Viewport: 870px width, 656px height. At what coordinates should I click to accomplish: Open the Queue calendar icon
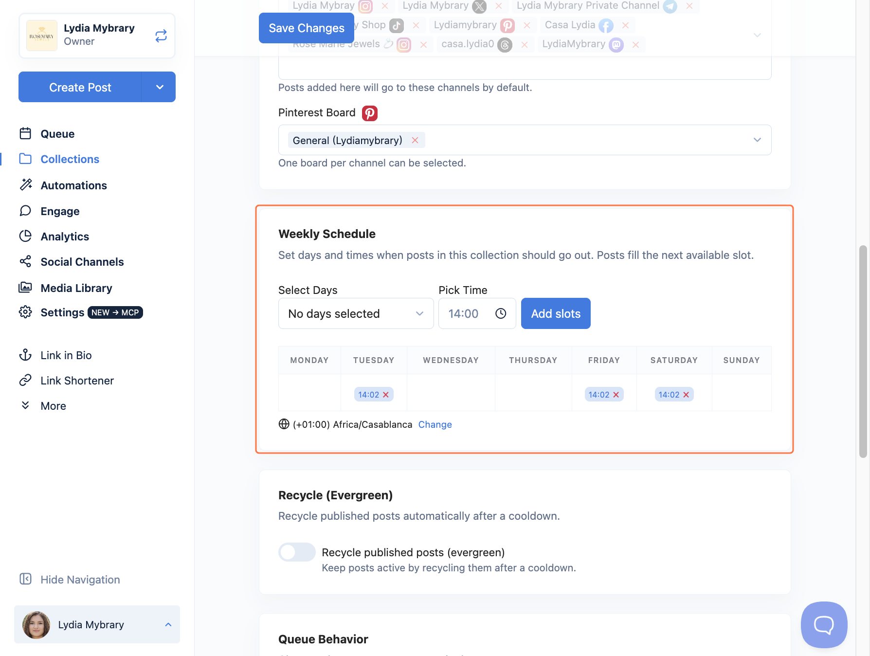tap(25, 133)
